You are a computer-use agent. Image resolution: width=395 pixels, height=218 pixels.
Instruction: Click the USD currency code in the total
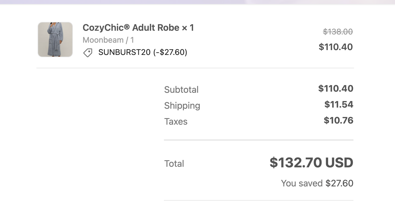pos(339,163)
